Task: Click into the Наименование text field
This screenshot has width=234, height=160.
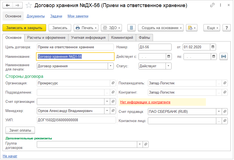Action: click(x=75, y=56)
